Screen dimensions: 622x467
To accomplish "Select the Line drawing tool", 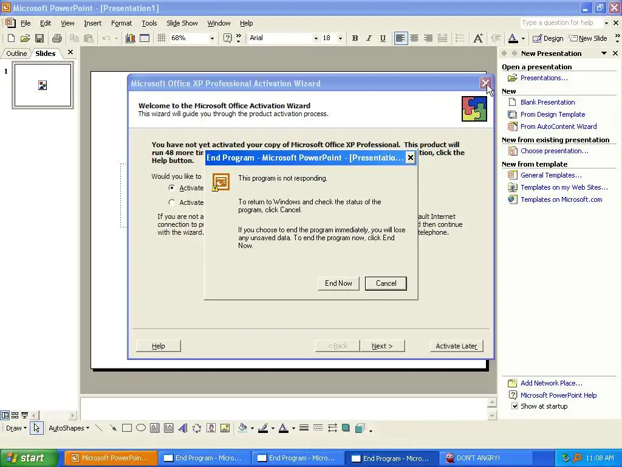I will (99, 428).
